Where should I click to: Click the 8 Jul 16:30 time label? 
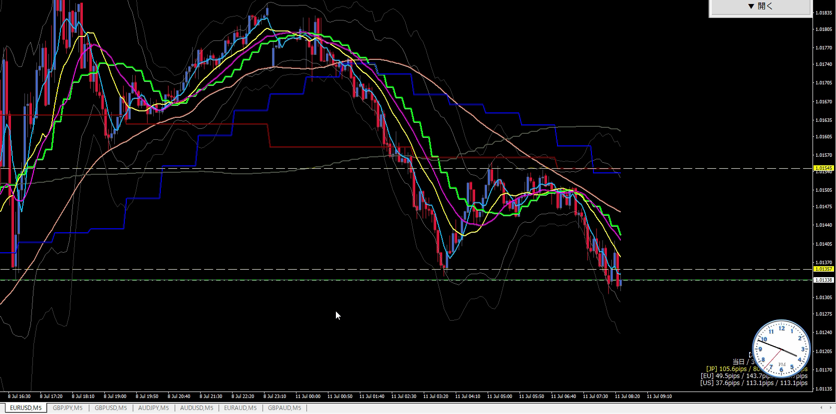click(19, 397)
